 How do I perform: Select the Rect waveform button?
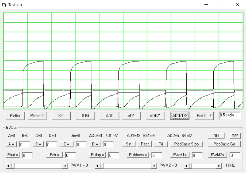[145, 144]
